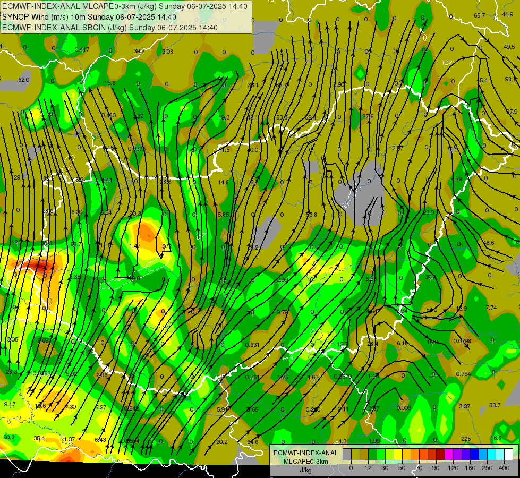
Task: Click the map value 0.754
Action: pyautogui.click(x=463, y=374)
